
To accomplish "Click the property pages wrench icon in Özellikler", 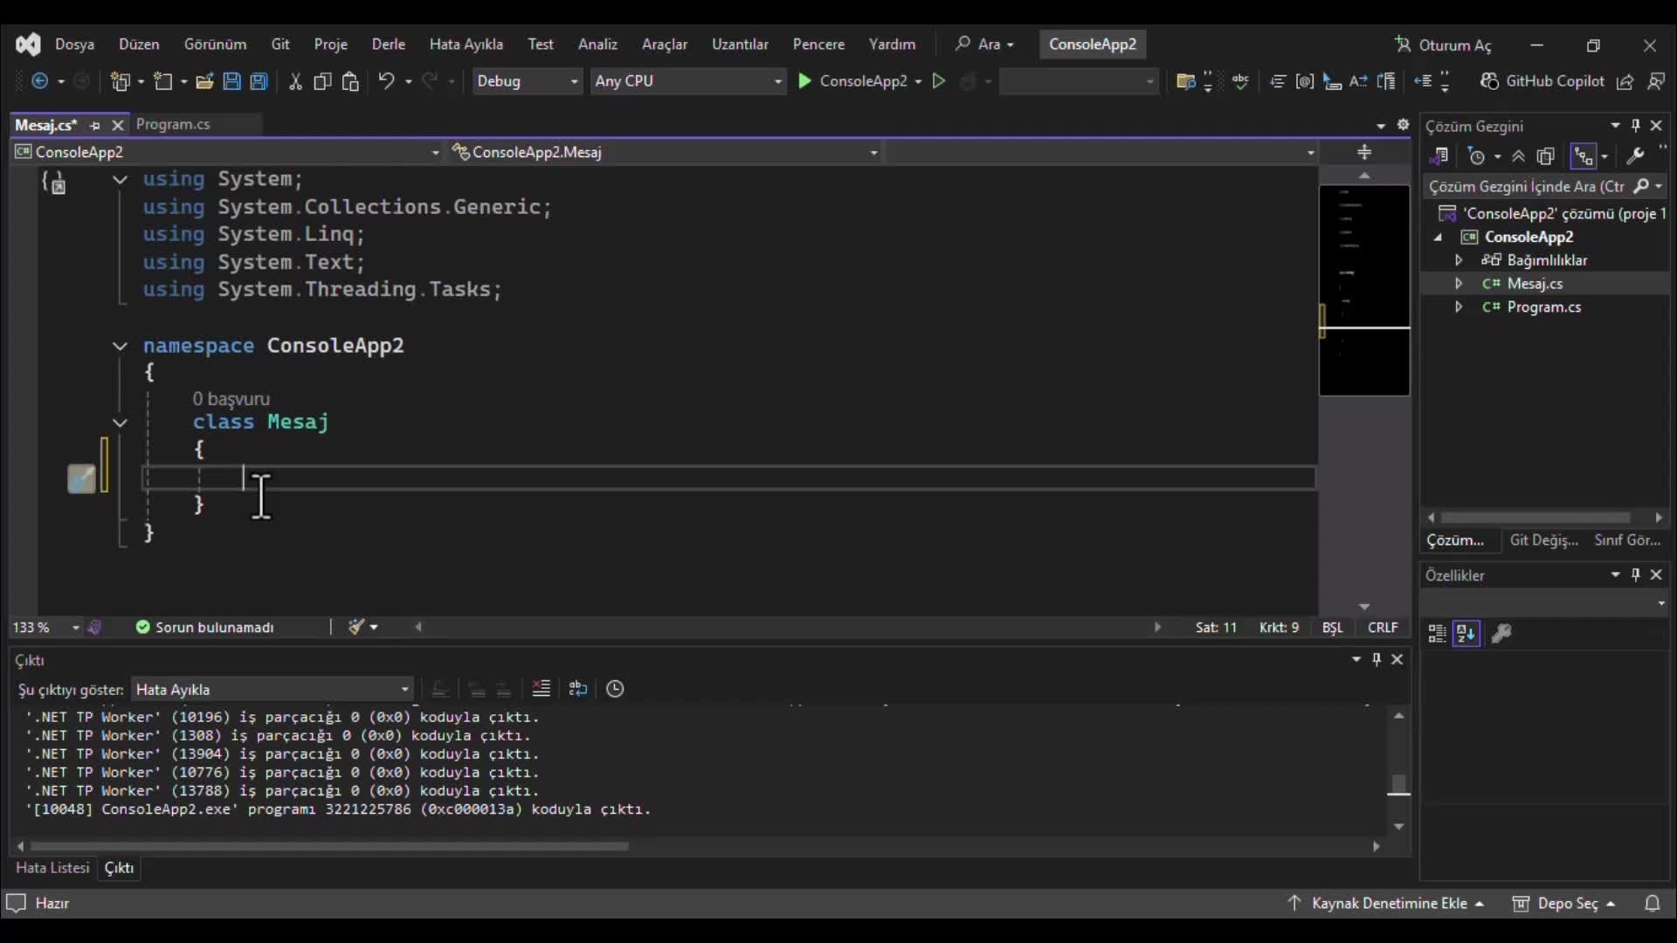I will (x=1501, y=634).
